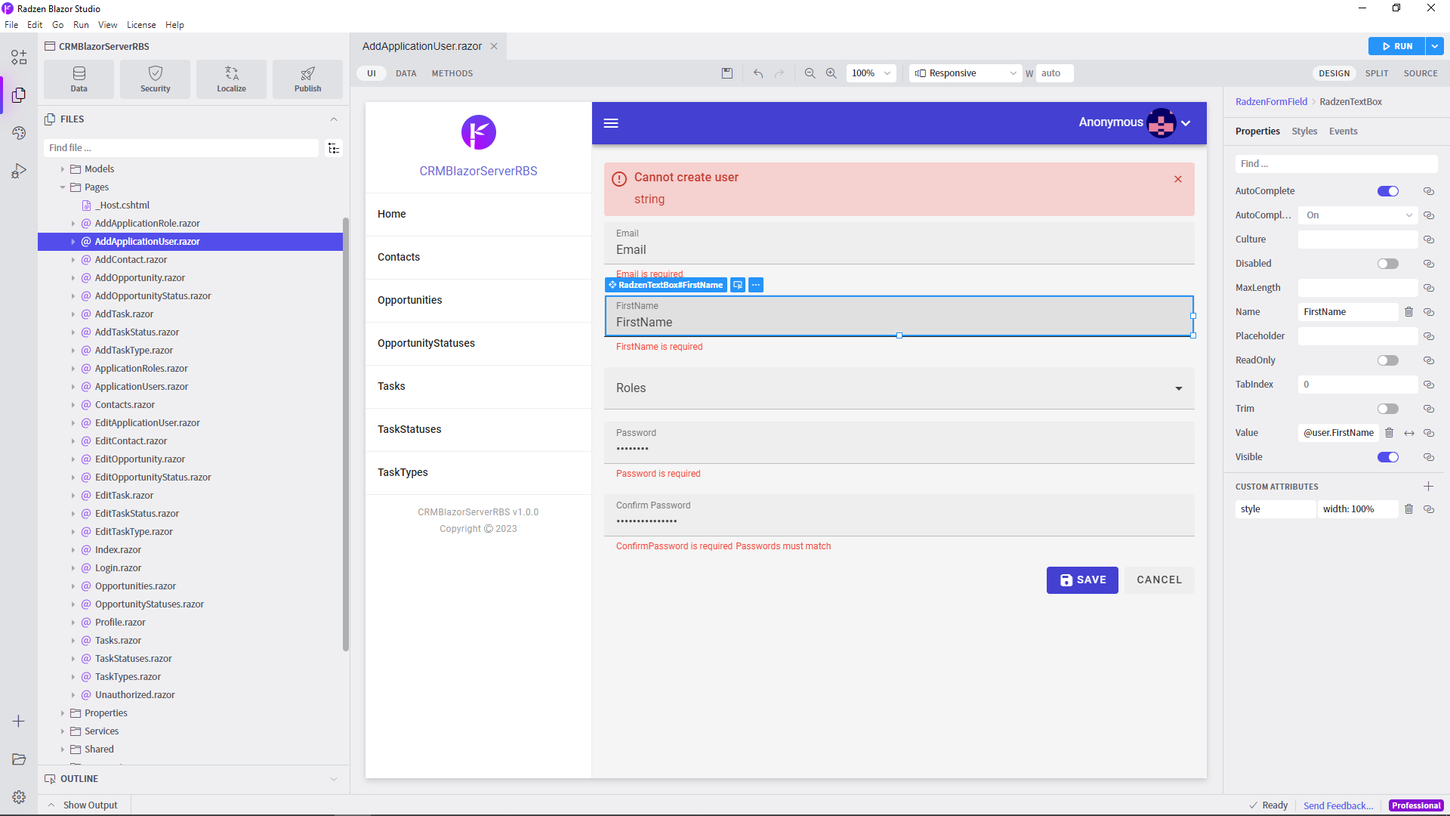The width and height of the screenshot is (1450, 816).
Task: Collapse the Pages folder
Action: coord(63,187)
